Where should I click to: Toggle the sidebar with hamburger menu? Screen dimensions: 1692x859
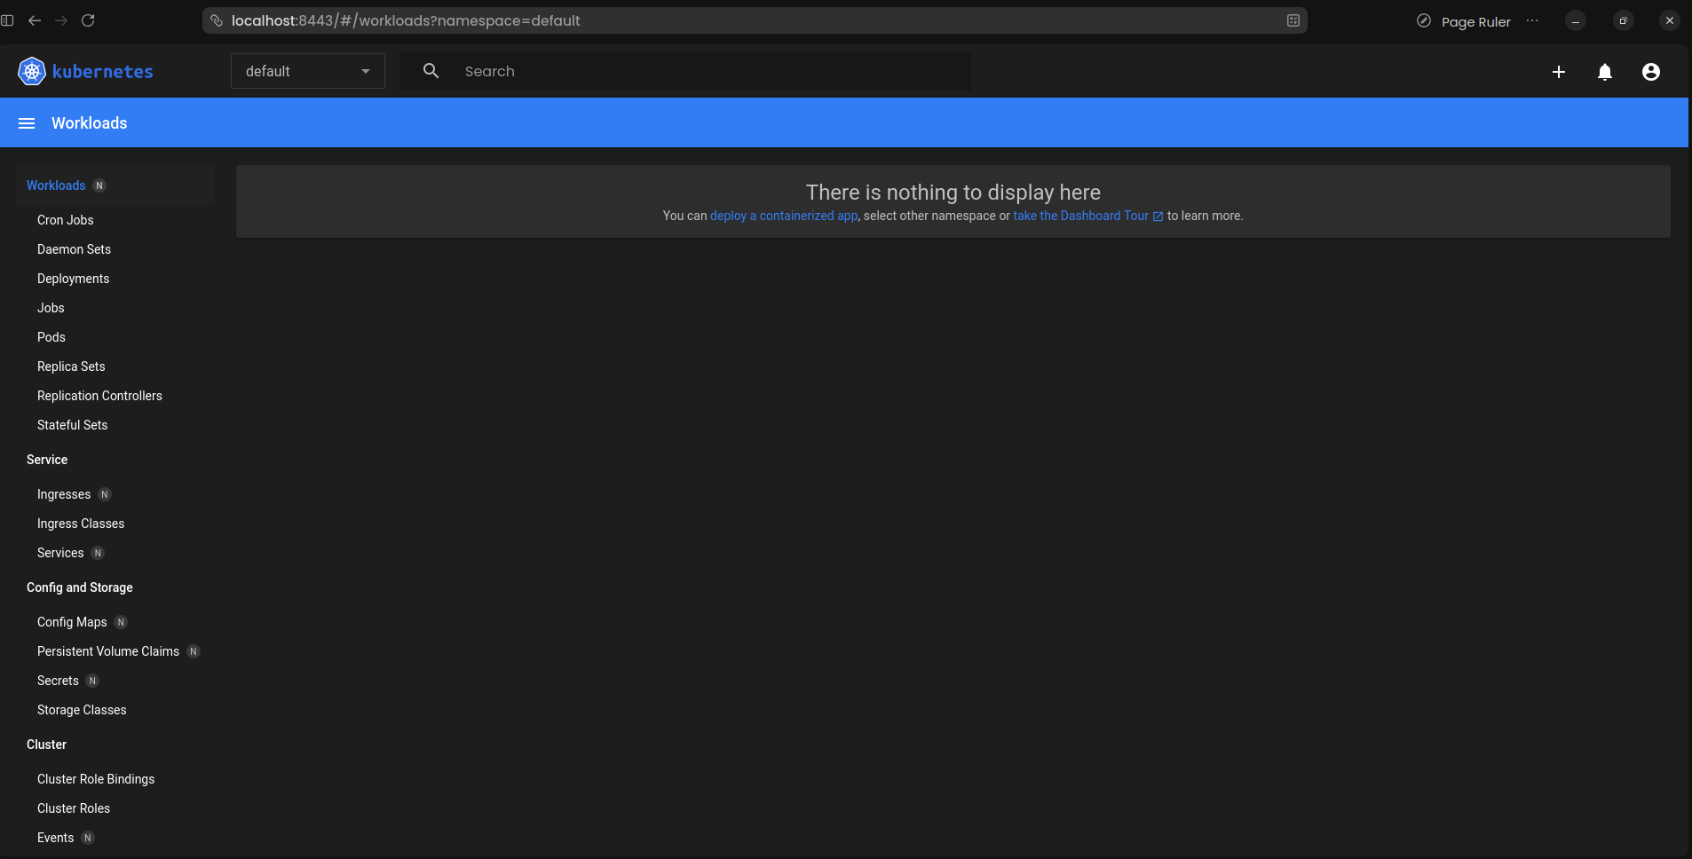pos(26,122)
